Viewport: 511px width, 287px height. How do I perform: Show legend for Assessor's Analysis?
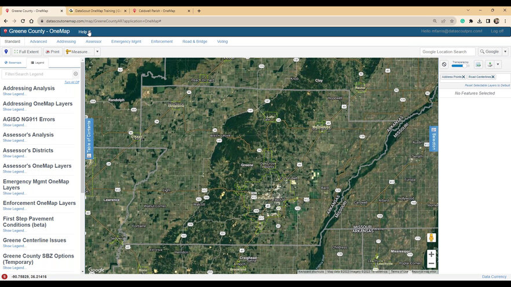(x=14, y=141)
